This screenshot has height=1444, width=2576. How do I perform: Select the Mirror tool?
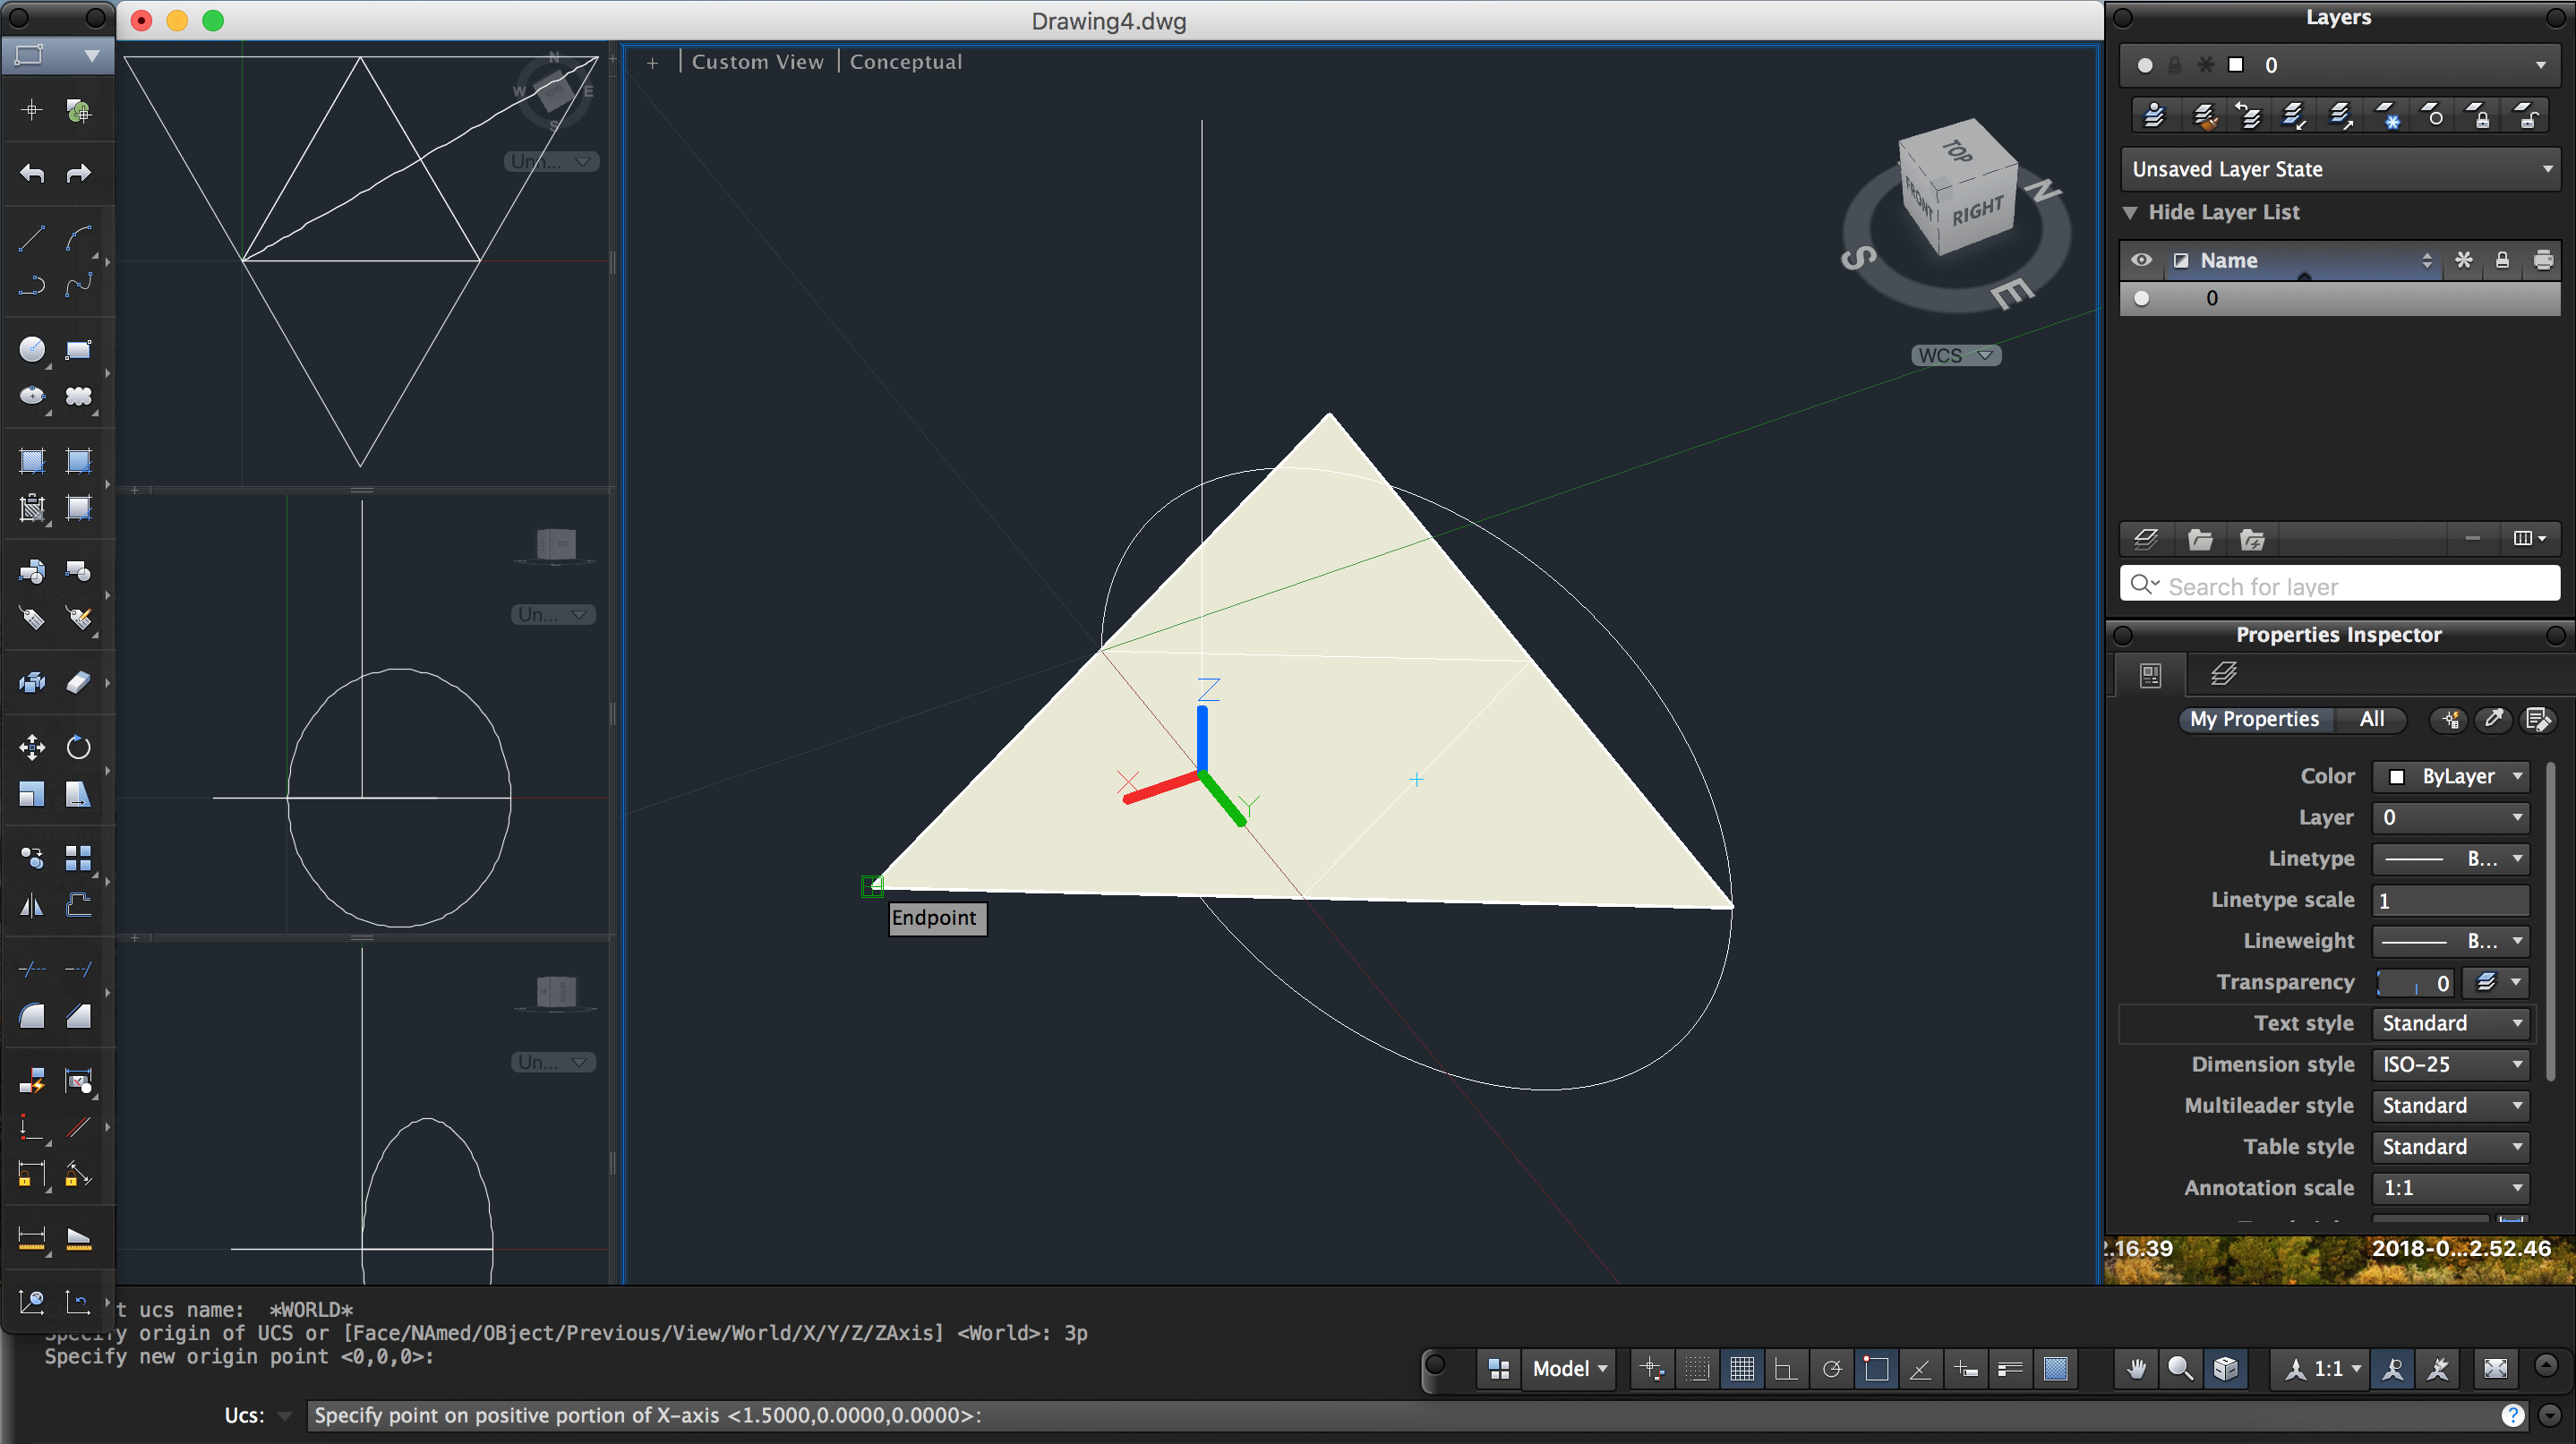(x=32, y=905)
